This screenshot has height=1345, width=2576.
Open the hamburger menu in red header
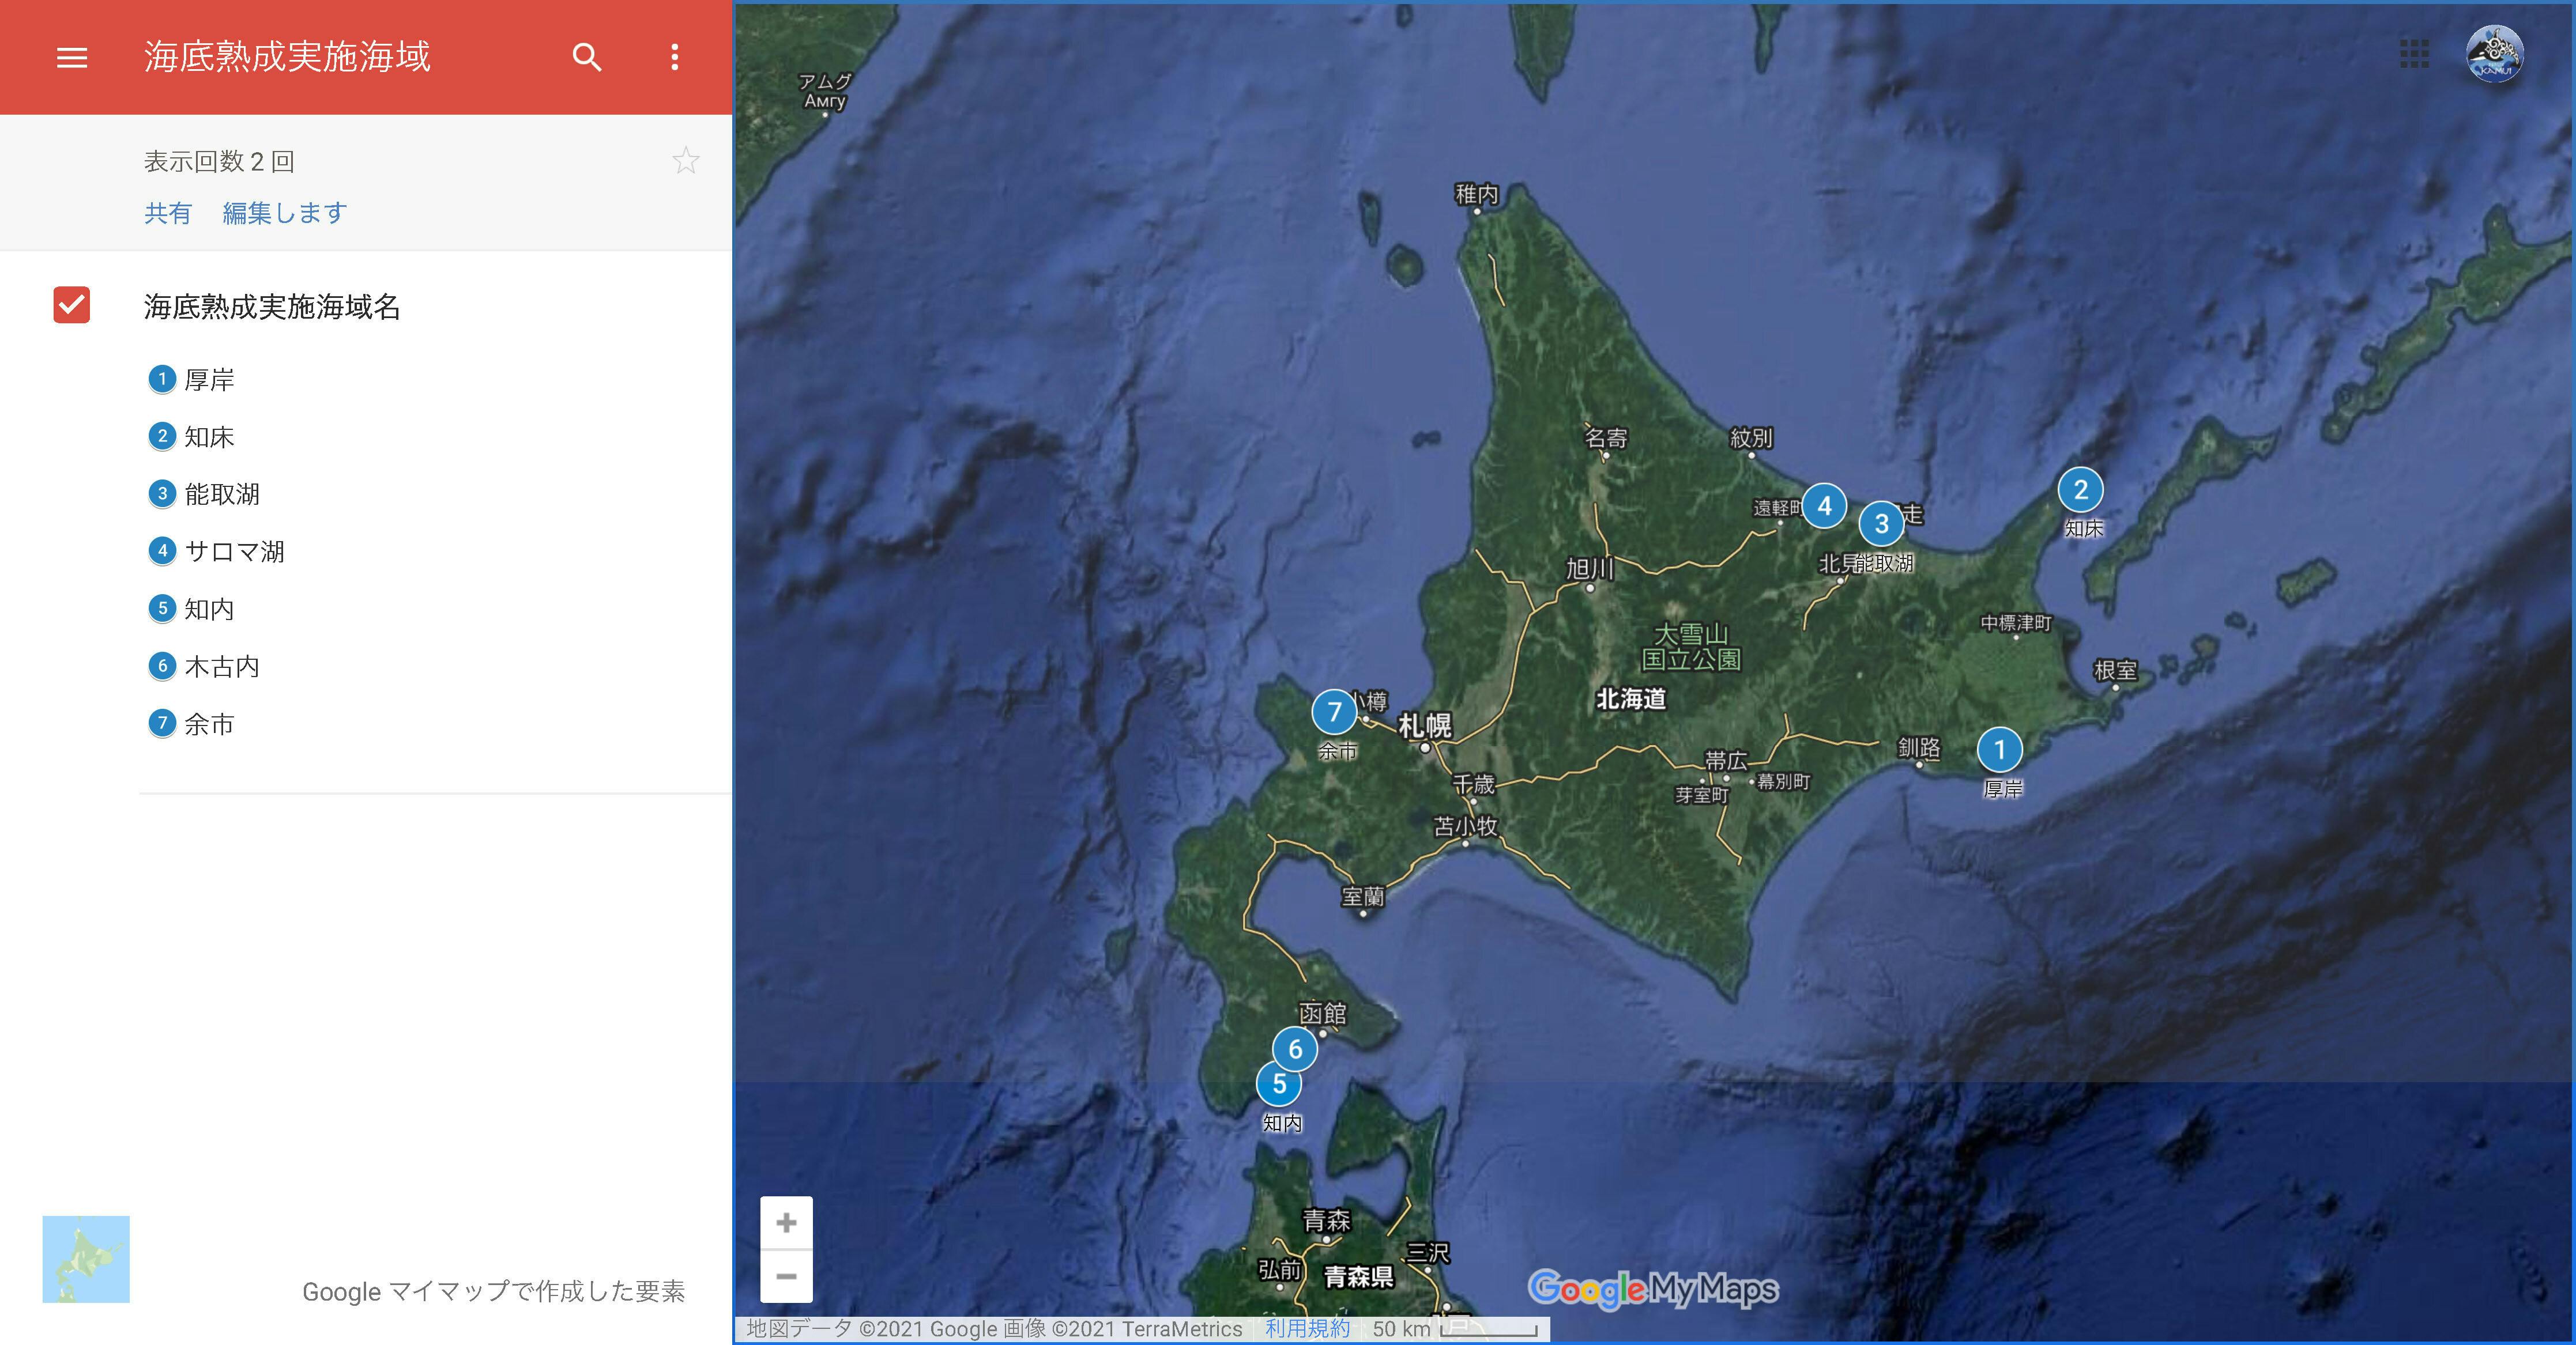pos(72,57)
